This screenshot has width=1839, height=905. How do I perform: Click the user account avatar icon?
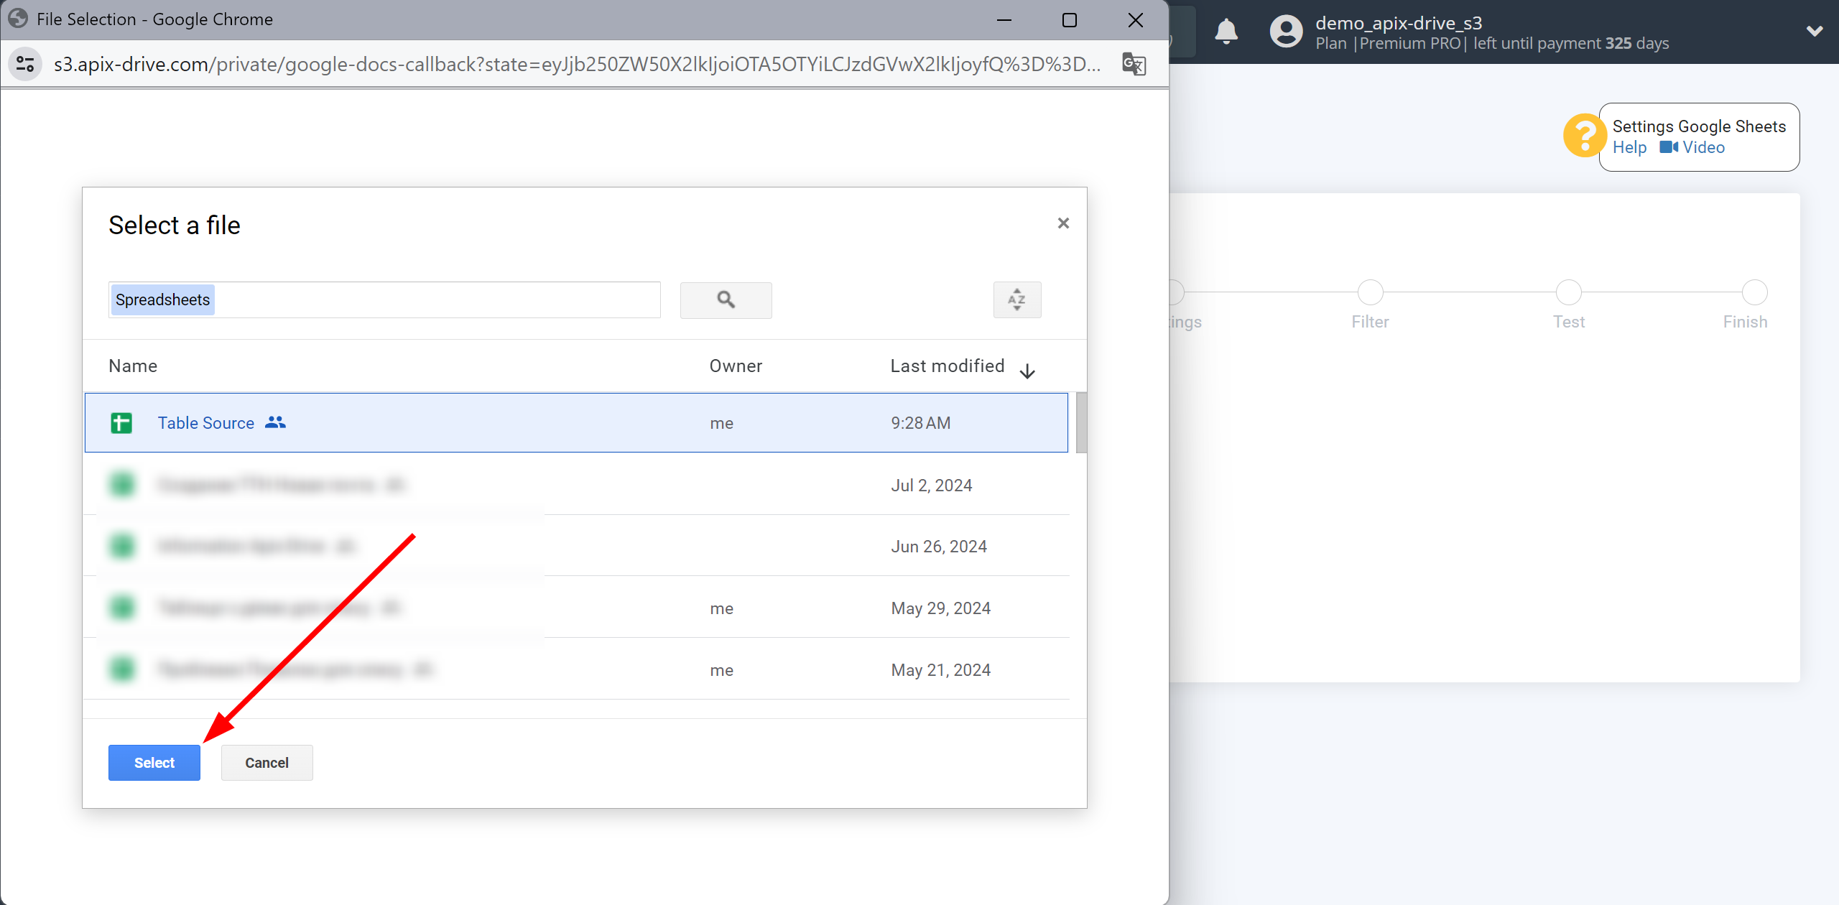click(x=1285, y=32)
